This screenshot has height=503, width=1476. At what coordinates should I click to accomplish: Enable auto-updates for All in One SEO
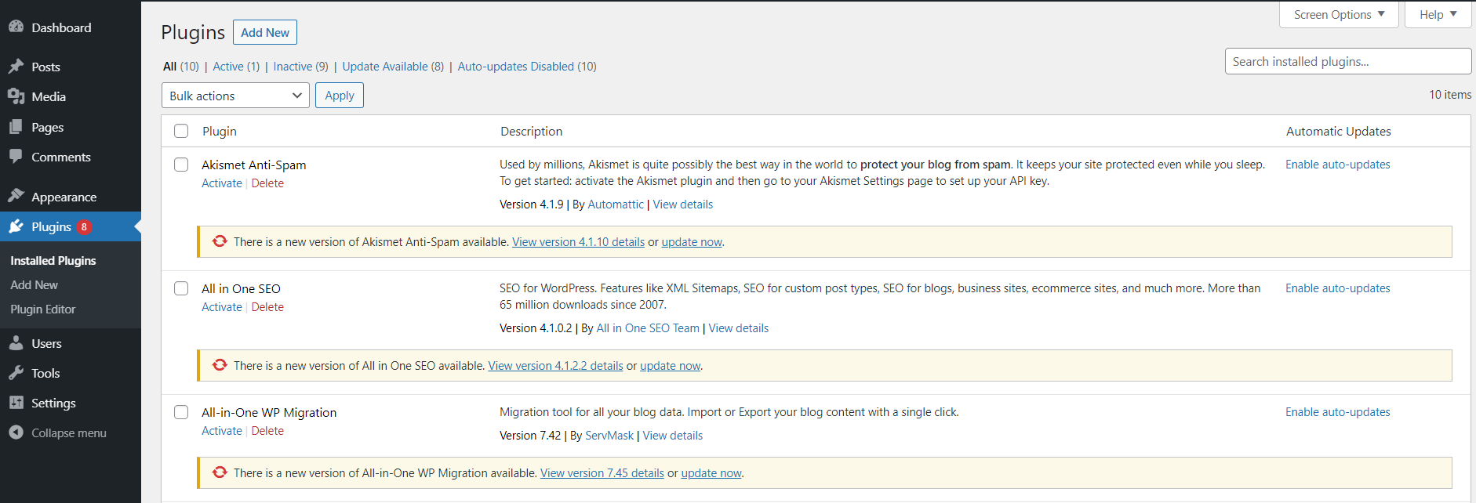tap(1337, 288)
